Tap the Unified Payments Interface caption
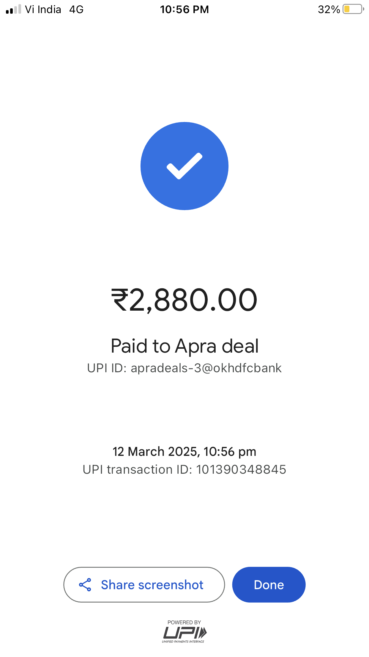This screenshot has width=369, height=657. 183,642
